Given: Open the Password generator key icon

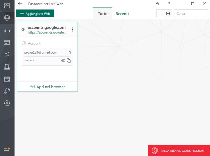Looking at the screenshot, I should tap(7, 91).
